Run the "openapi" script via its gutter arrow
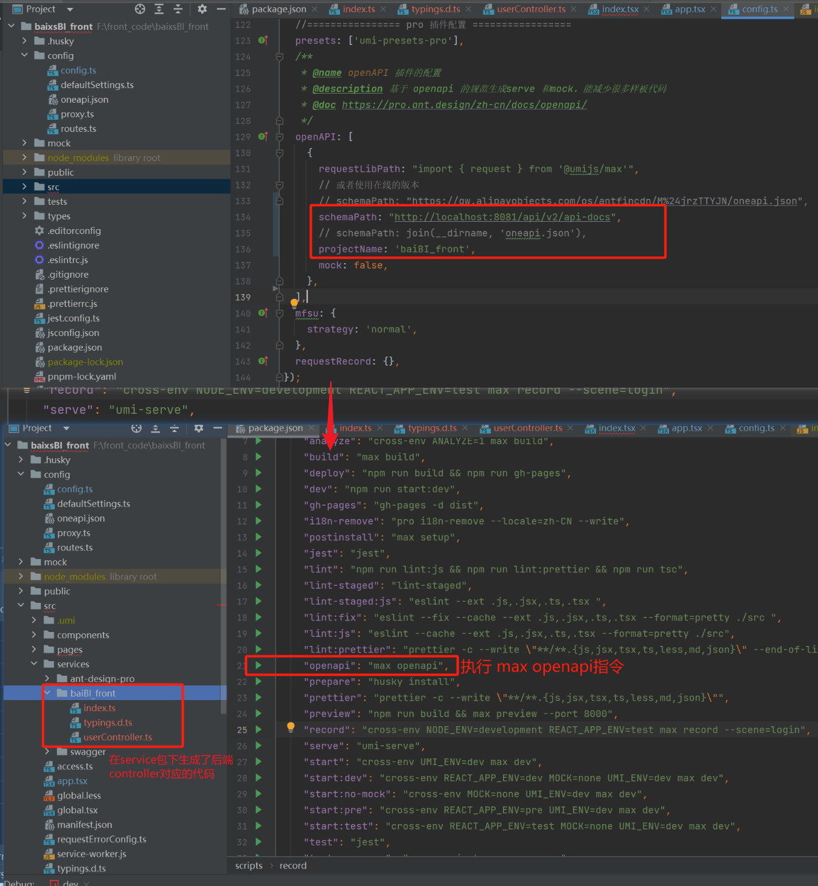818x886 pixels. [x=258, y=665]
